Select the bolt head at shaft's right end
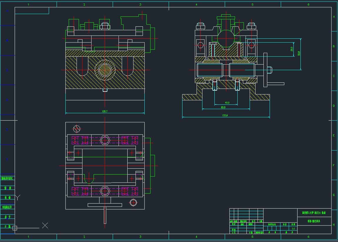 point(270,70)
